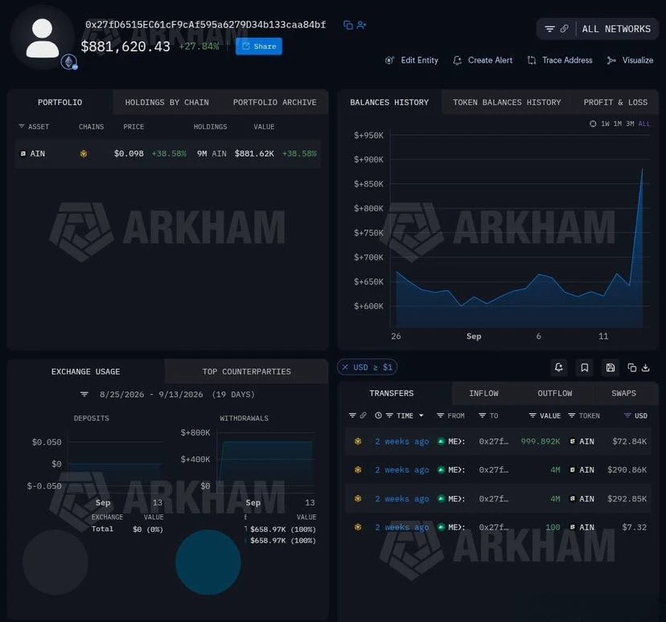Set chart range to ALL

click(x=644, y=124)
